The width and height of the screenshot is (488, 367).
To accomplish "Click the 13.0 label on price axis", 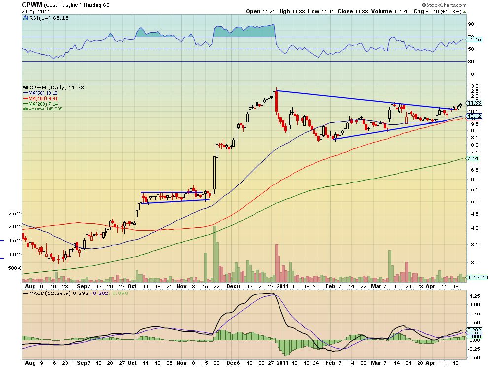I will [x=473, y=86].
